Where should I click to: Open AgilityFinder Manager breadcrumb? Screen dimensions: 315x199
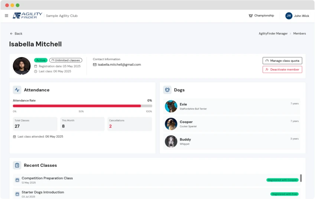(x=273, y=34)
